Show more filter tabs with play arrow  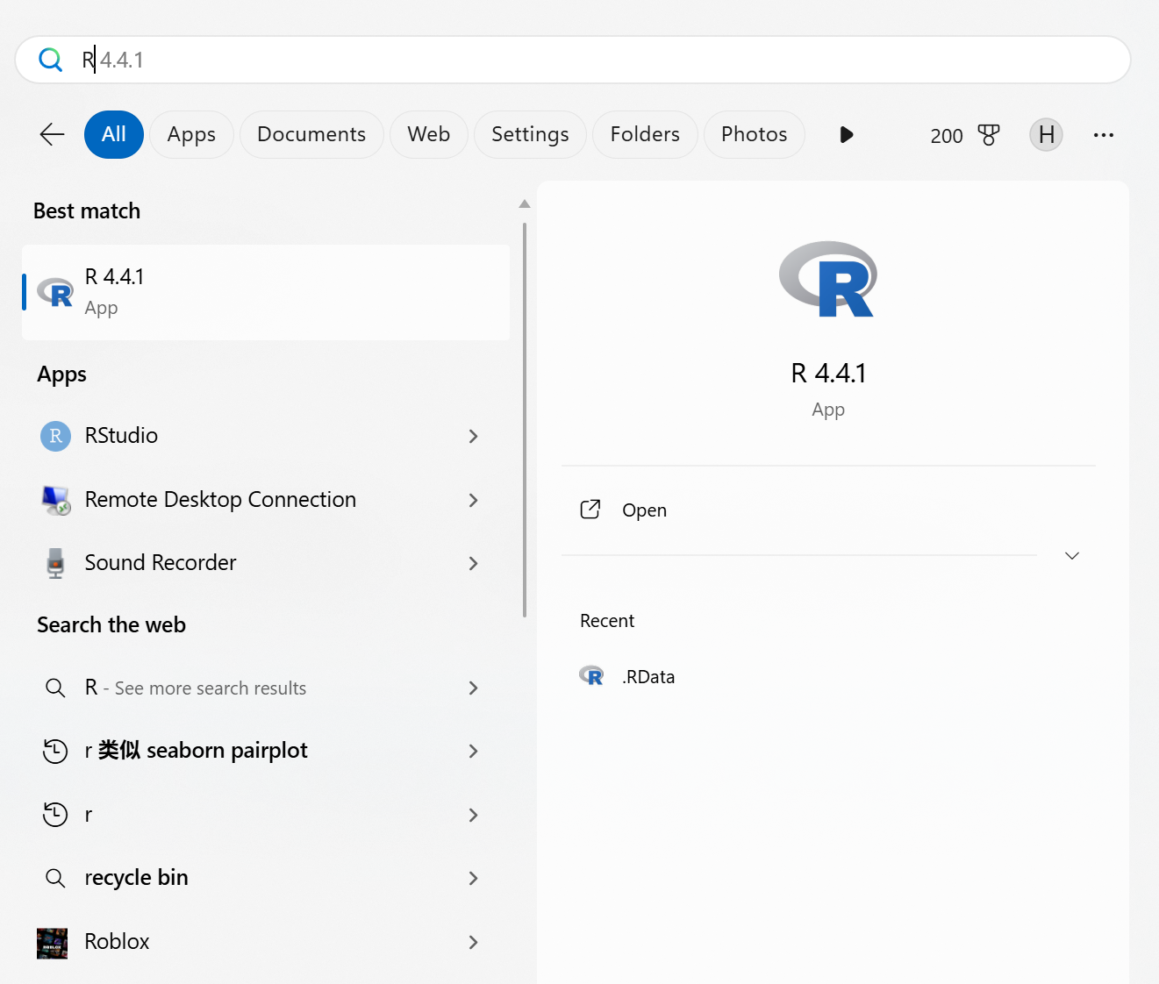[847, 134]
